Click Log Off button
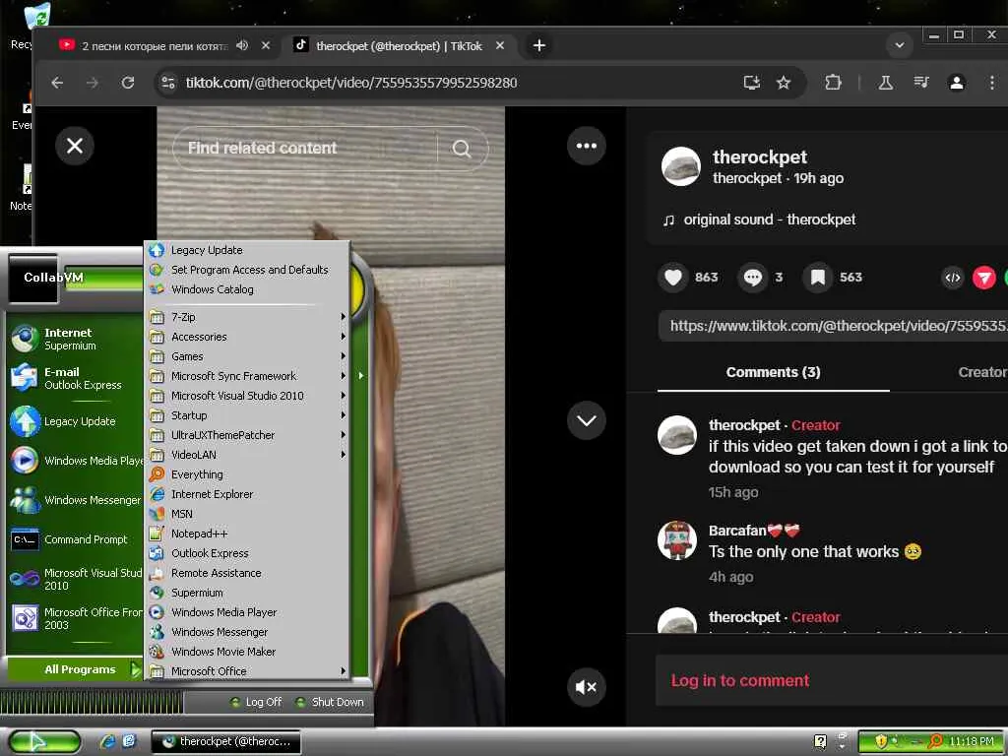1008x756 pixels. pyautogui.click(x=256, y=702)
